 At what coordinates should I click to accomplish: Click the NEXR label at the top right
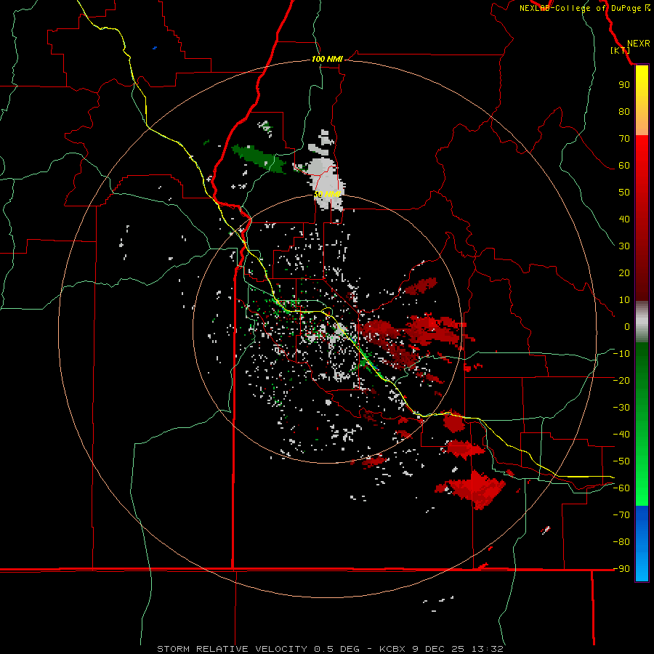click(x=639, y=44)
